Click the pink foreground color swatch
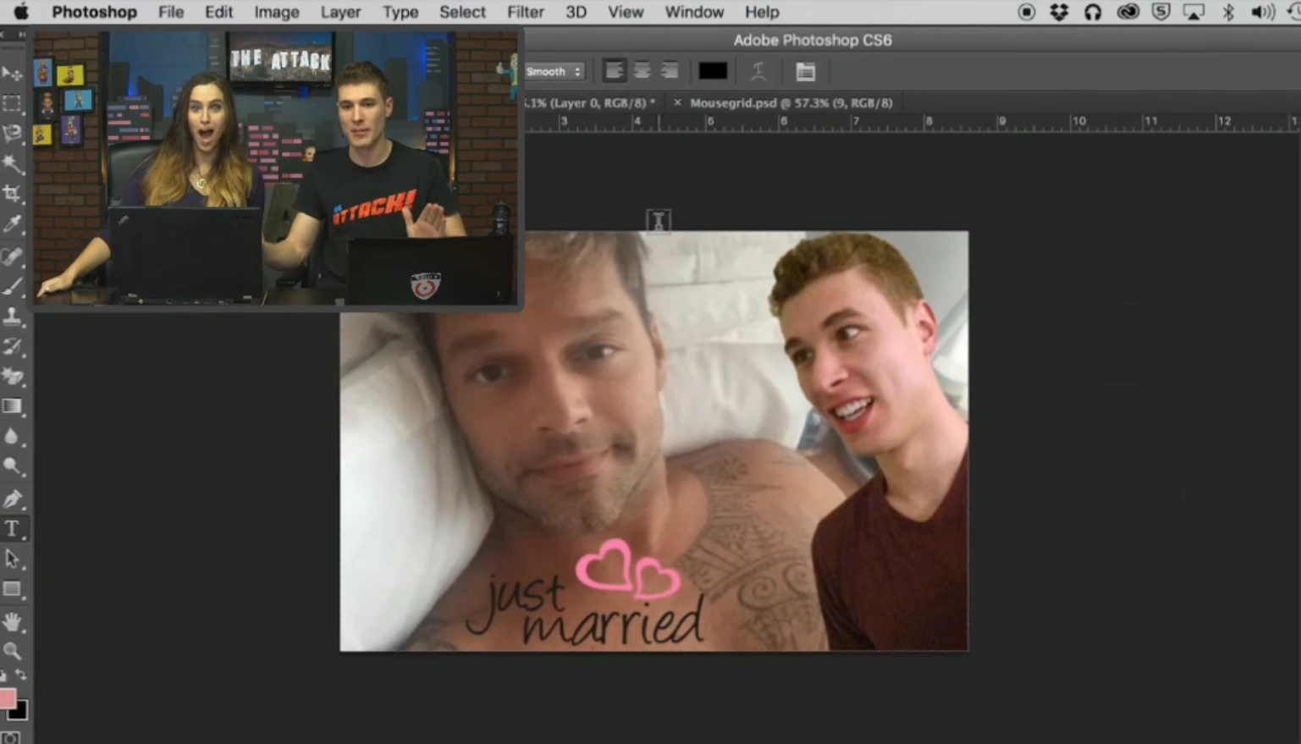The image size is (1301, 744). coord(7,698)
